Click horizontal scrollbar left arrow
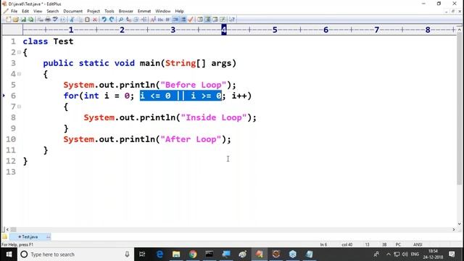The width and height of the screenshot is (464, 261). (7, 229)
